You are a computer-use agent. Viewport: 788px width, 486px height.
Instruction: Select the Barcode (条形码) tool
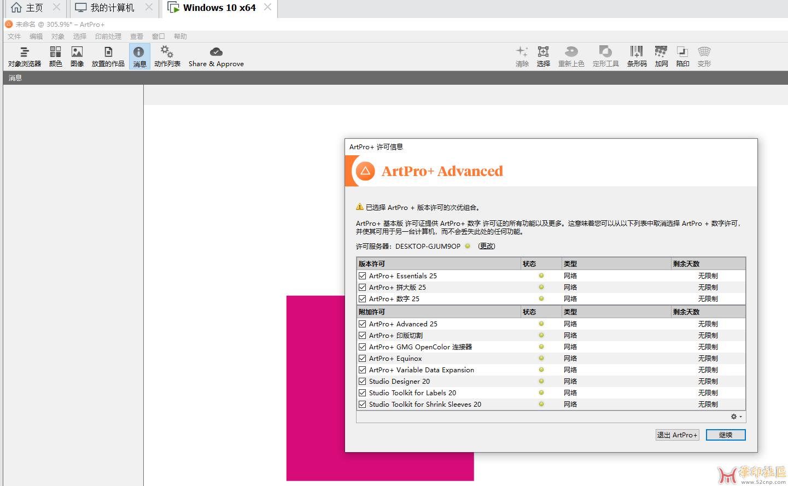(x=637, y=57)
